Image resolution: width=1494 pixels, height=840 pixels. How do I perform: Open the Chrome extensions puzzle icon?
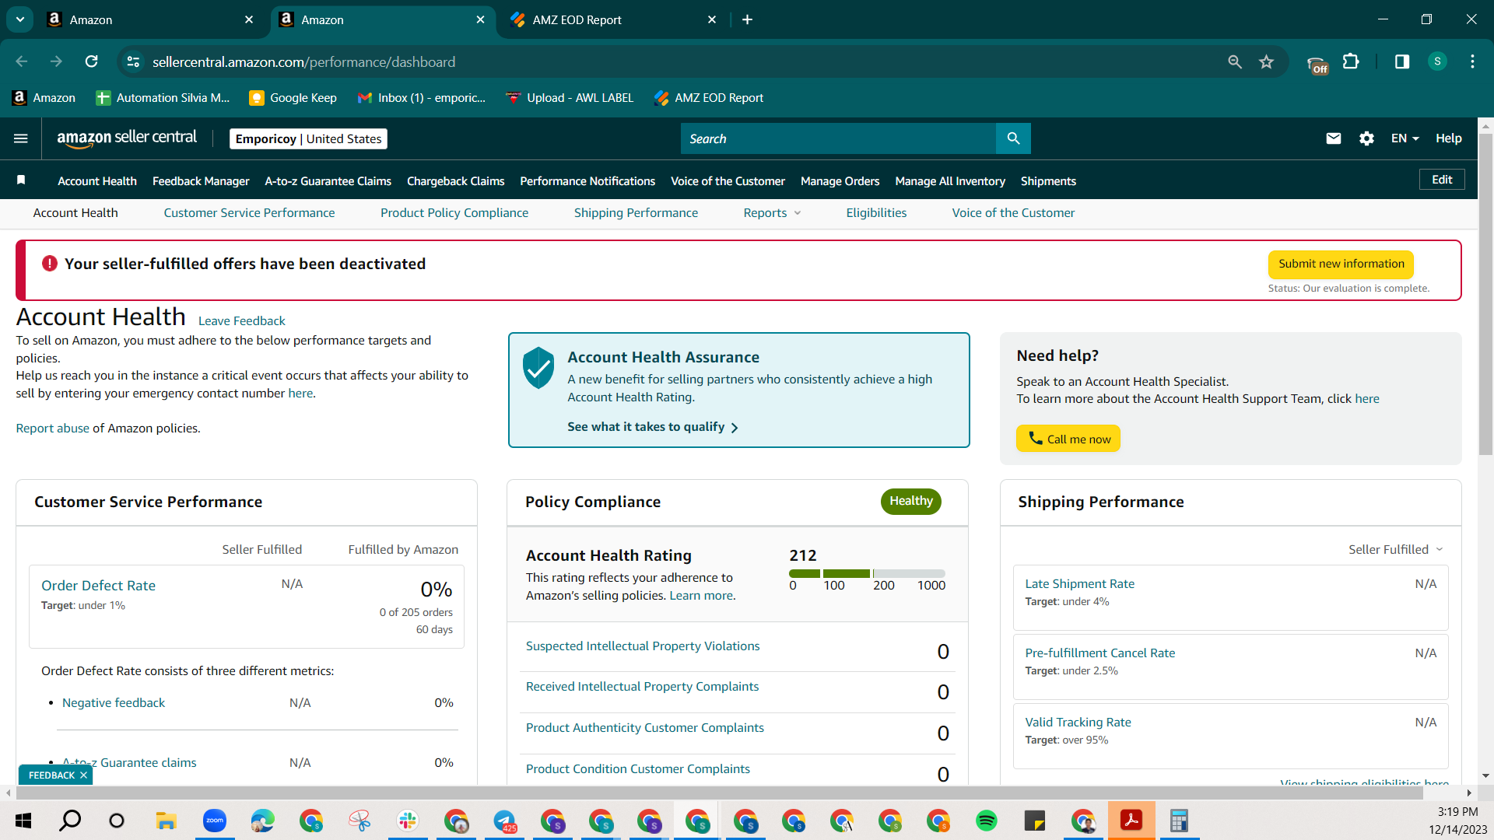(x=1352, y=61)
